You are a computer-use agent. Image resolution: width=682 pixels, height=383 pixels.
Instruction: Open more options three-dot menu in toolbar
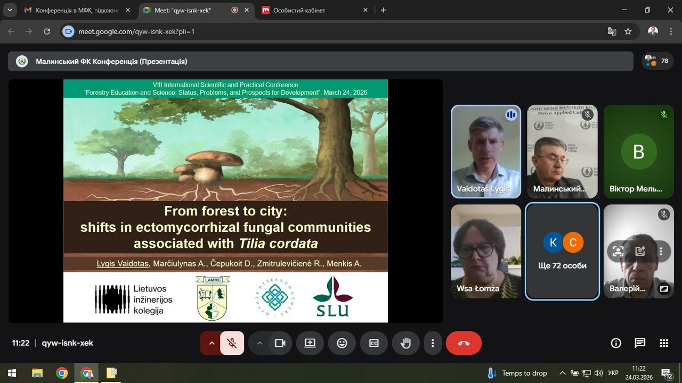(x=433, y=343)
